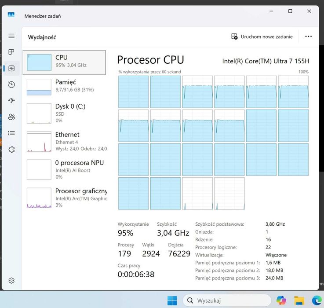Select the CPU performance entry
The height and width of the screenshot is (308, 324).
pyautogui.click(x=64, y=62)
